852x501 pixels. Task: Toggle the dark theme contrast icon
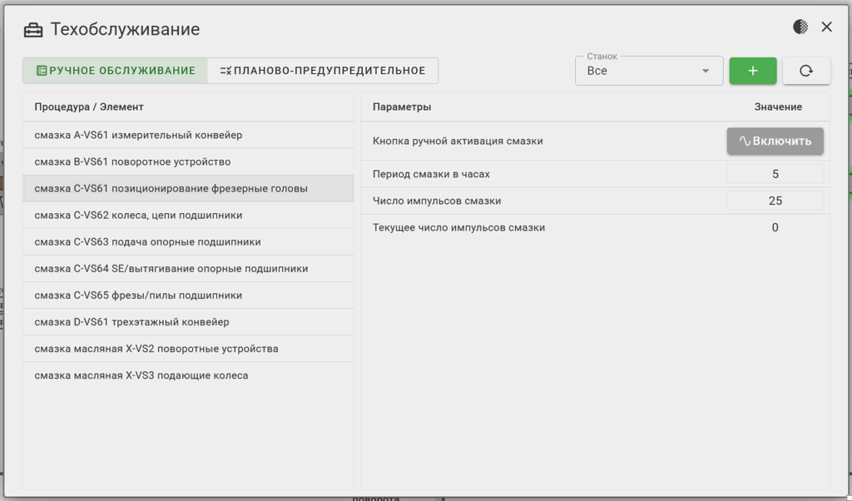pyautogui.click(x=800, y=27)
